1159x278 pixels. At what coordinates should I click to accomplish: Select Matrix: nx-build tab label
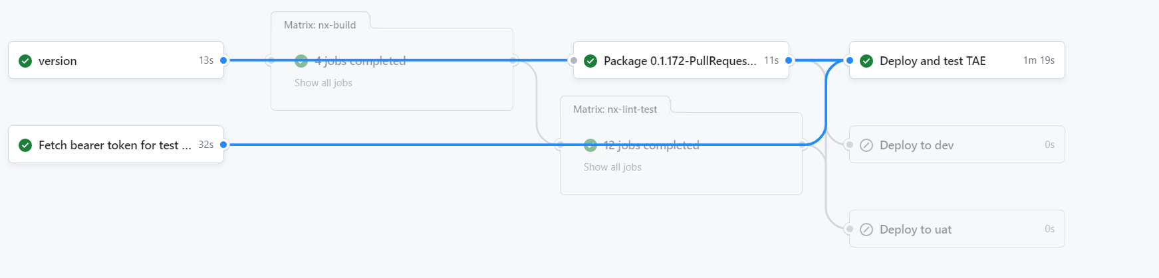[320, 25]
